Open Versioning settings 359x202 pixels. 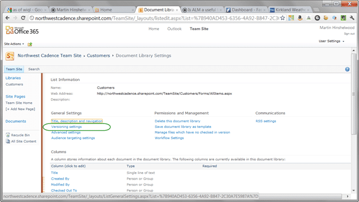coord(66,127)
